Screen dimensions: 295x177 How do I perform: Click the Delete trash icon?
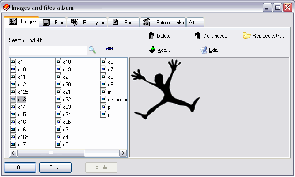pos(151,36)
